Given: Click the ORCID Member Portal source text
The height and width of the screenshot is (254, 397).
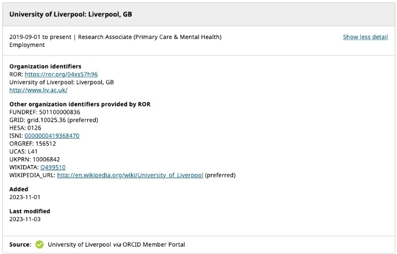Looking at the screenshot, I should pos(154,244).
